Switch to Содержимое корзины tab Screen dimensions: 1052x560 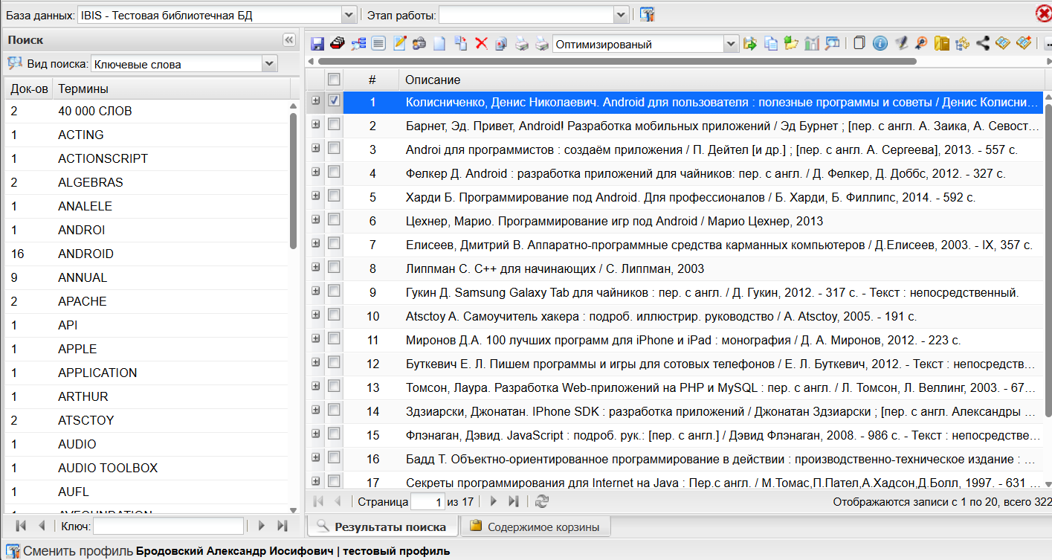535,527
